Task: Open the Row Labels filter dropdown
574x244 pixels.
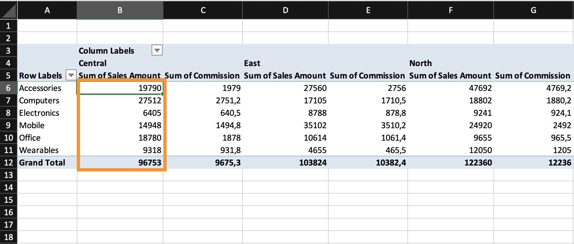Action: [71, 75]
